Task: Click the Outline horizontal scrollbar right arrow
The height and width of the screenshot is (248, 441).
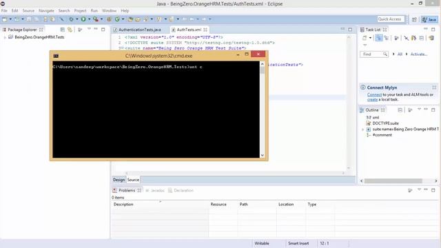Action: [x=436, y=180]
